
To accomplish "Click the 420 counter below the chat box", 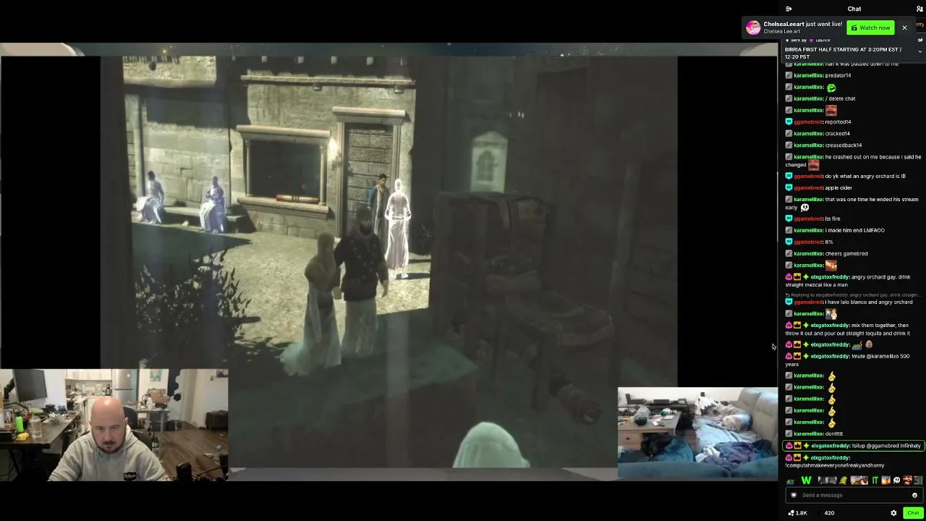I will [x=829, y=513].
